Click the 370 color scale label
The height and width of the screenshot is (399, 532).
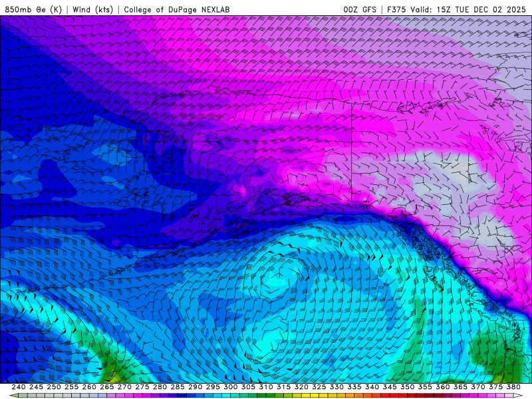(477, 387)
